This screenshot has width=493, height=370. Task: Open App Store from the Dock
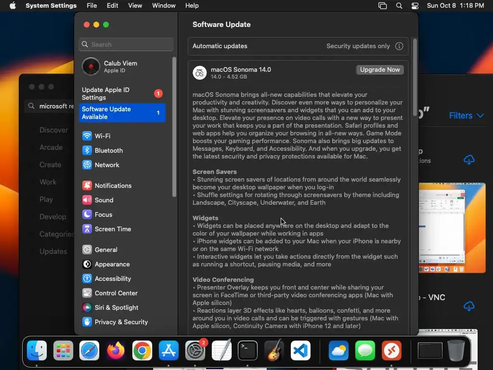169,351
